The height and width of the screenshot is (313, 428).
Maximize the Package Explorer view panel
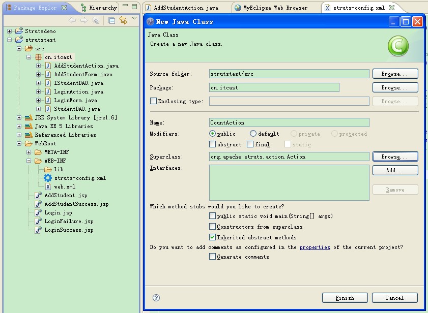(134, 7)
